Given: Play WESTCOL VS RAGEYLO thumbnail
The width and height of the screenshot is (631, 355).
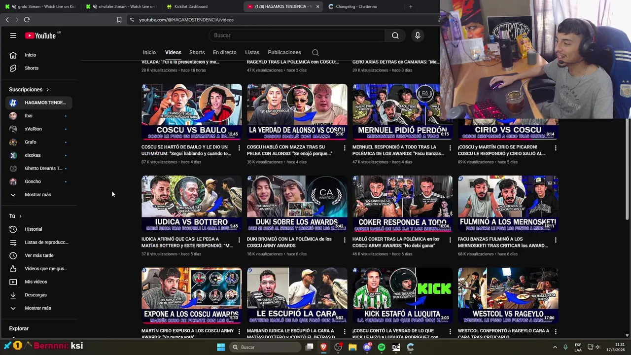Looking at the screenshot, I should click(508, 296).
